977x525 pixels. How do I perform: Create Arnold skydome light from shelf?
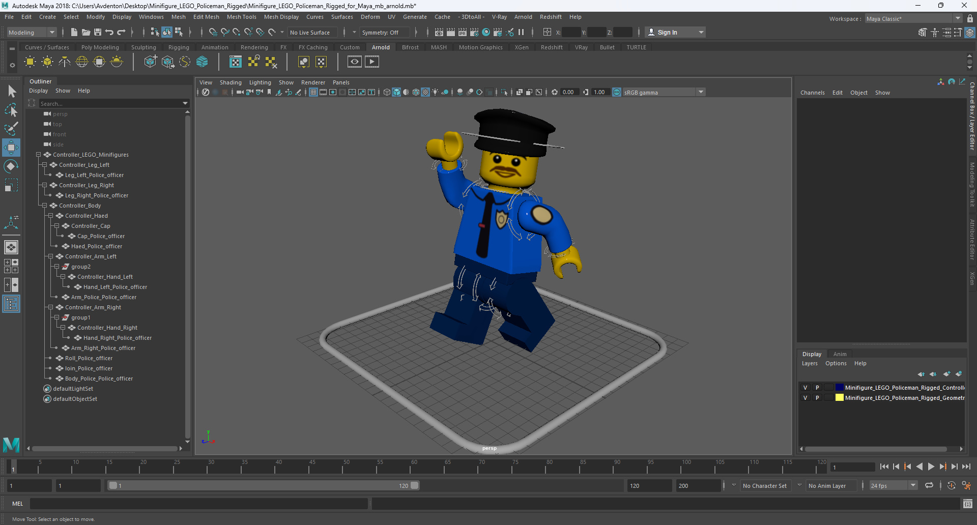click(x=82, y=62)
